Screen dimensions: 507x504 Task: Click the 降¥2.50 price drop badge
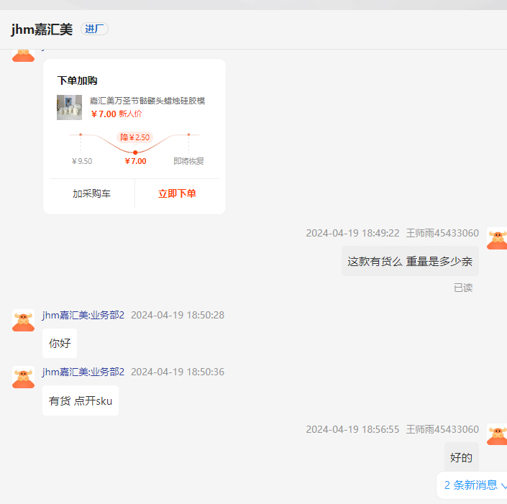(x=134, y=137)
